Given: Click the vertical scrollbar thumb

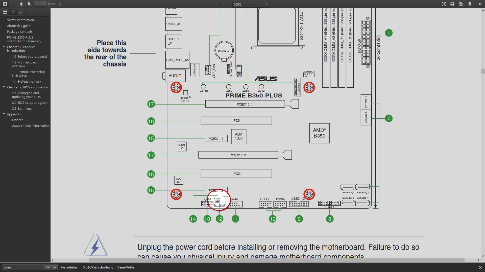Looking at the screenshot, I should click(483, 72).
